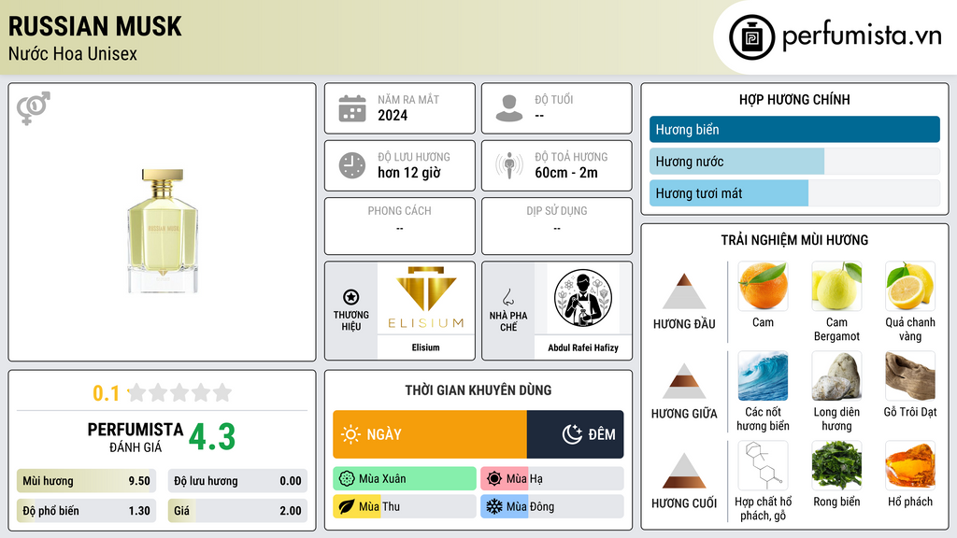This screenshot has width=957, height=538.
Task: Click the 0.1 user rating number
Action: click(107, 393)
